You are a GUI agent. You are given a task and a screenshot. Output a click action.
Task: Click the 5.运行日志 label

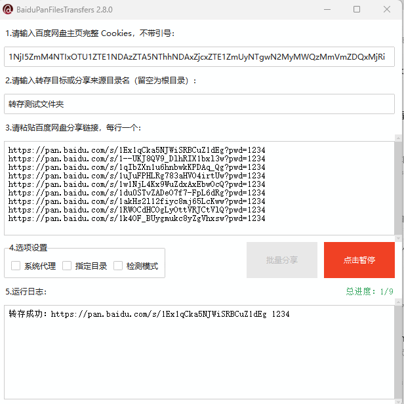tap(26, 292)
